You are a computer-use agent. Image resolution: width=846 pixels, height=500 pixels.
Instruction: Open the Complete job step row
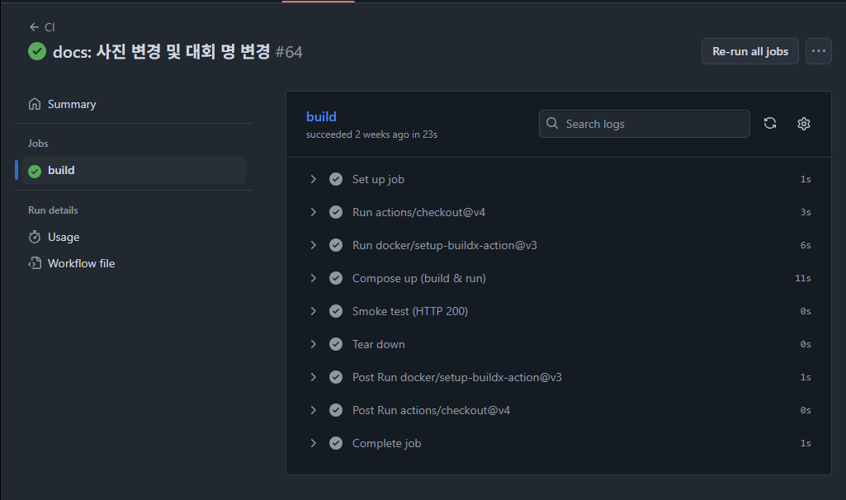[386, 443]
